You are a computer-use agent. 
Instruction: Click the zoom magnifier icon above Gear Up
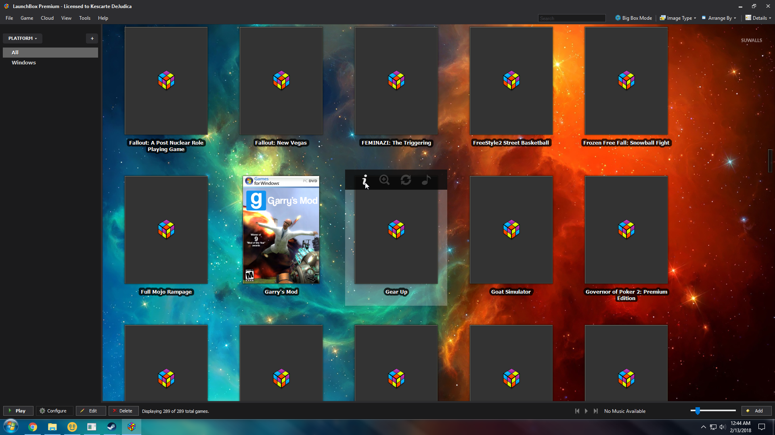coord(385,180)
